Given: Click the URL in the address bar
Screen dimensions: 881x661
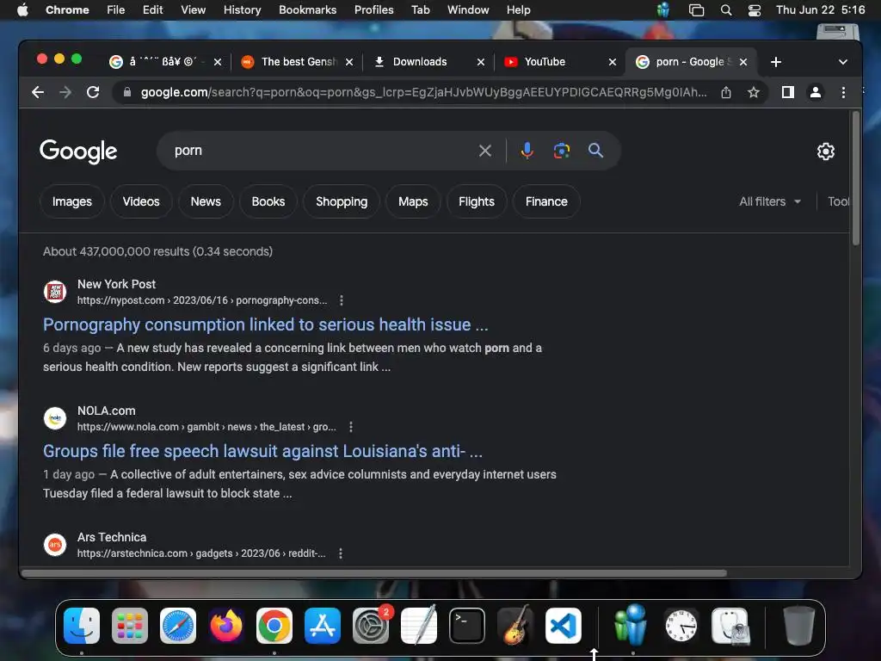Looking at the screenshot, I should 423,92.
